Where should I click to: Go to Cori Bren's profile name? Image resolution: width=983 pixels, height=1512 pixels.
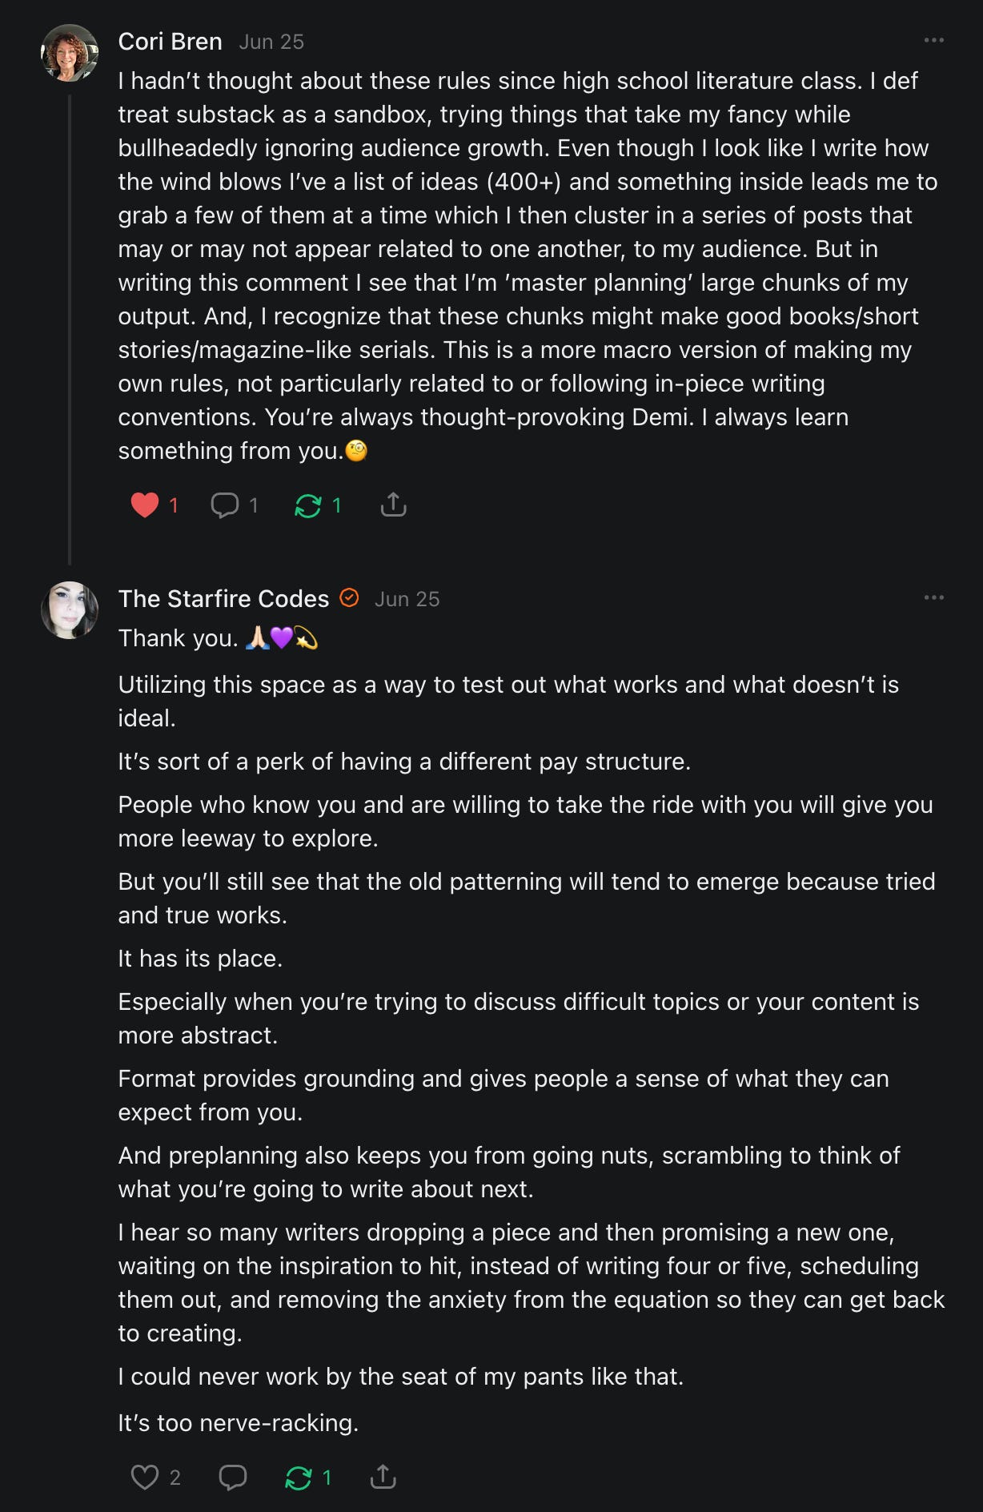(170, 42)
